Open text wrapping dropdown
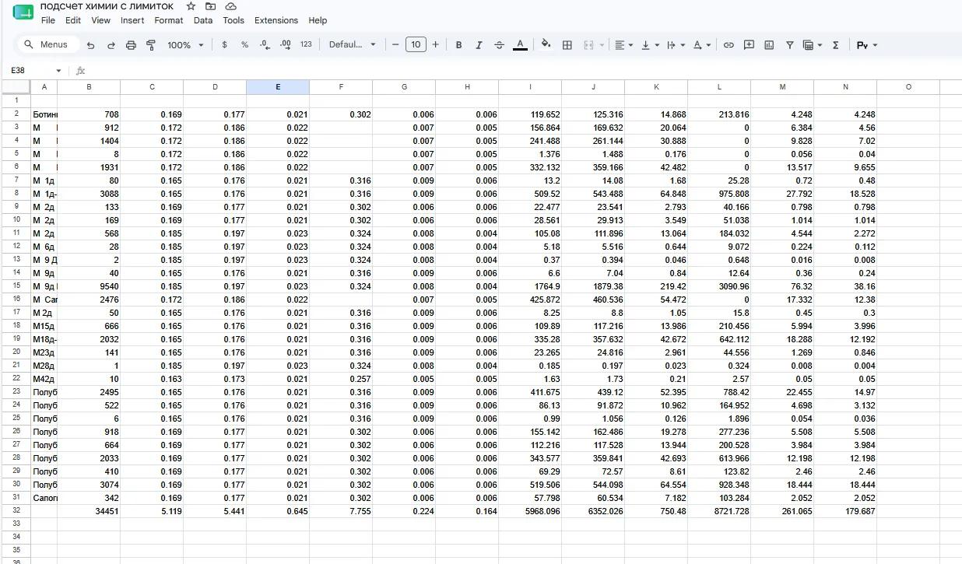This screenshot has width=962, height=564. point(676,45)
